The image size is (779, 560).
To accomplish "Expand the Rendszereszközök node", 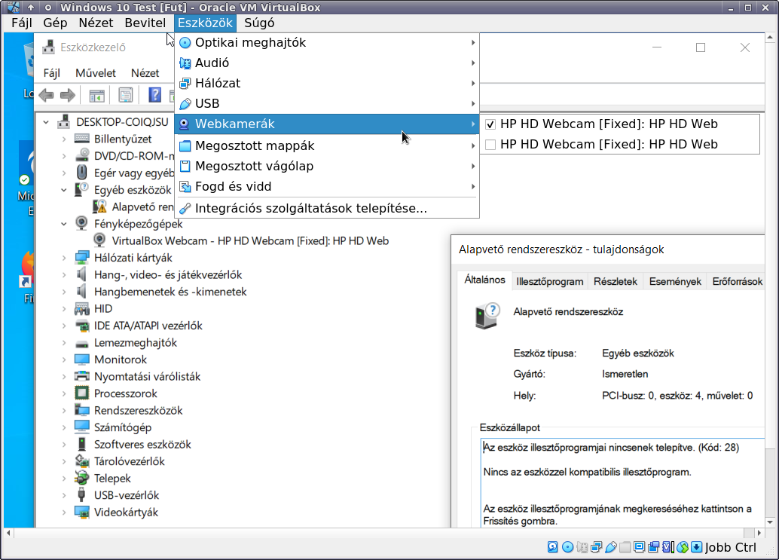I will 64,410.
